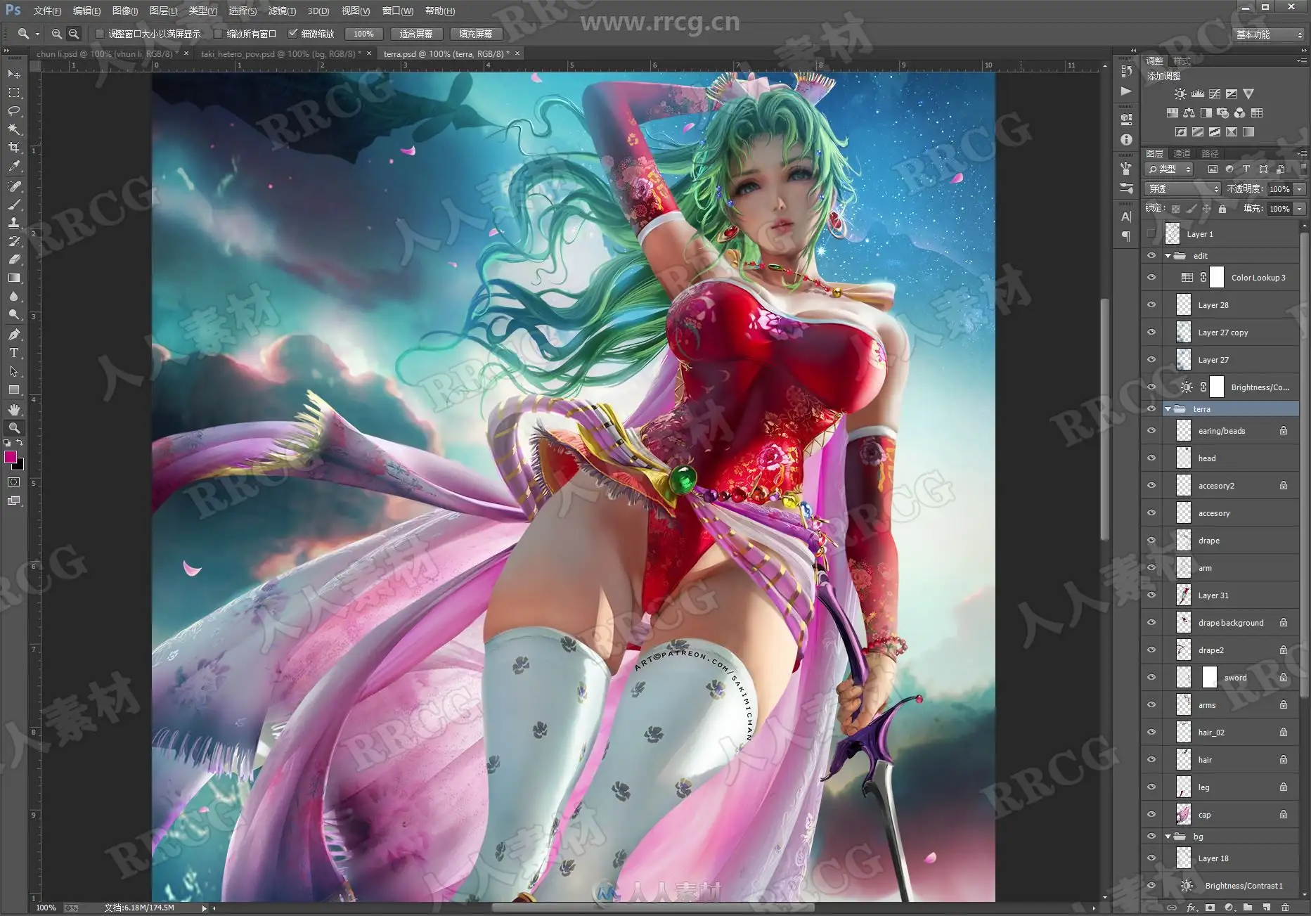Open the layer blend mode dropdown
The image size is (1311, 916).
coord(1183,189)
